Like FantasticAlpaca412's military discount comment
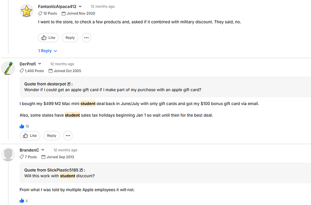 (x=48, y=38)
